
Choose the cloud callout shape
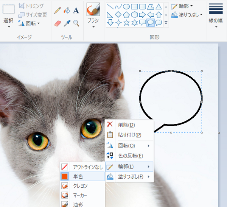(x=159, y=23)
